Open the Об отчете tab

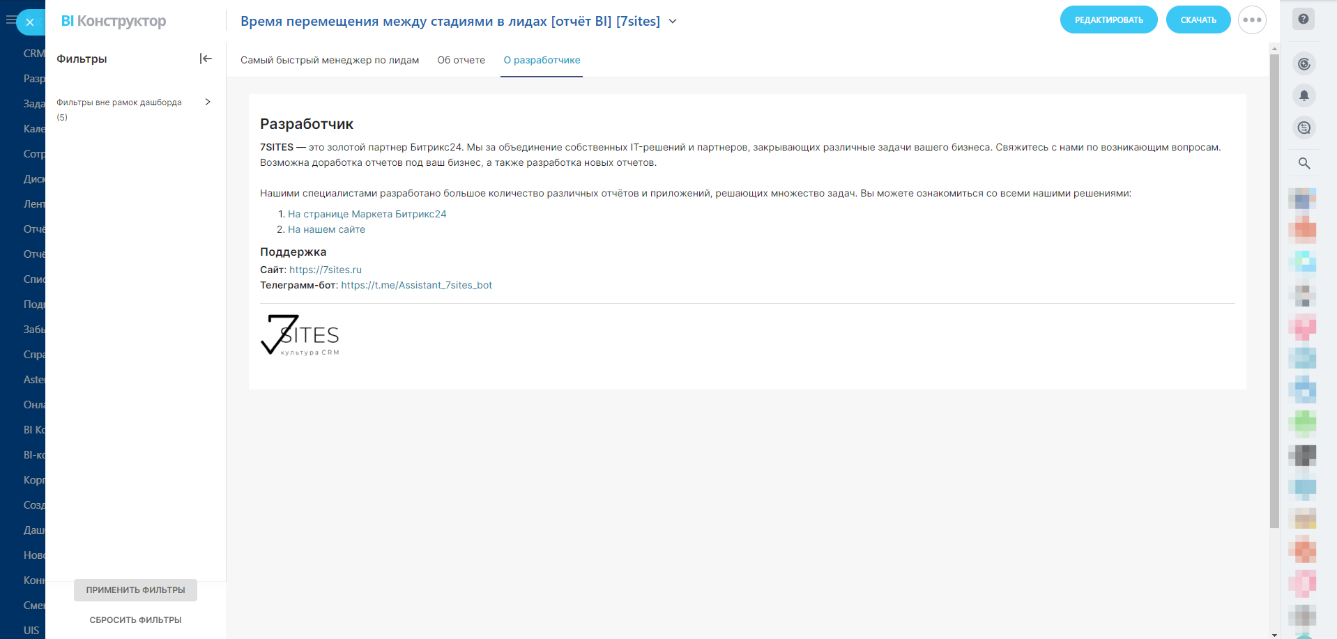(461, 60)
